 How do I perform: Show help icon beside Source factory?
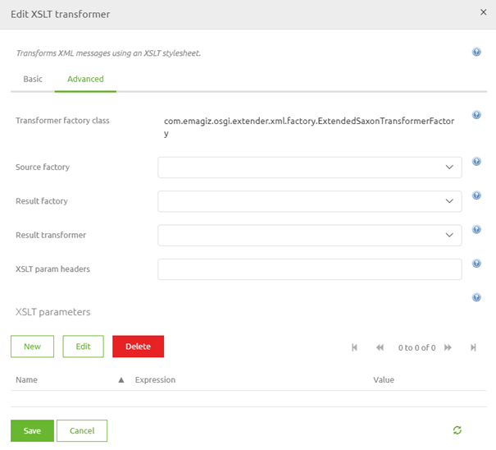coord(476,161)
